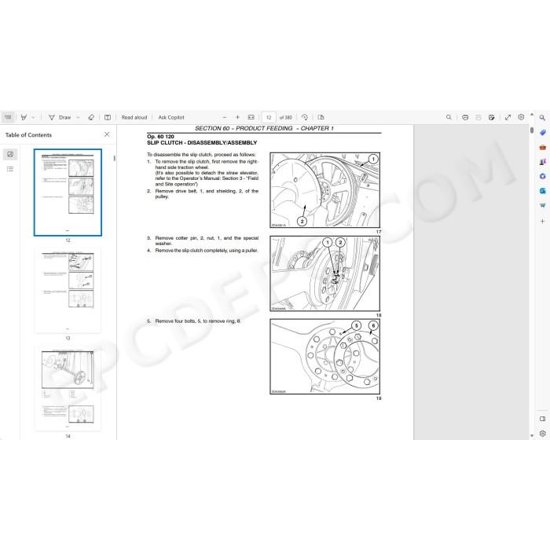Click the 'Op. 60 120' text
This screenshot has height=550, width=550.
click(x=160, y=137)
